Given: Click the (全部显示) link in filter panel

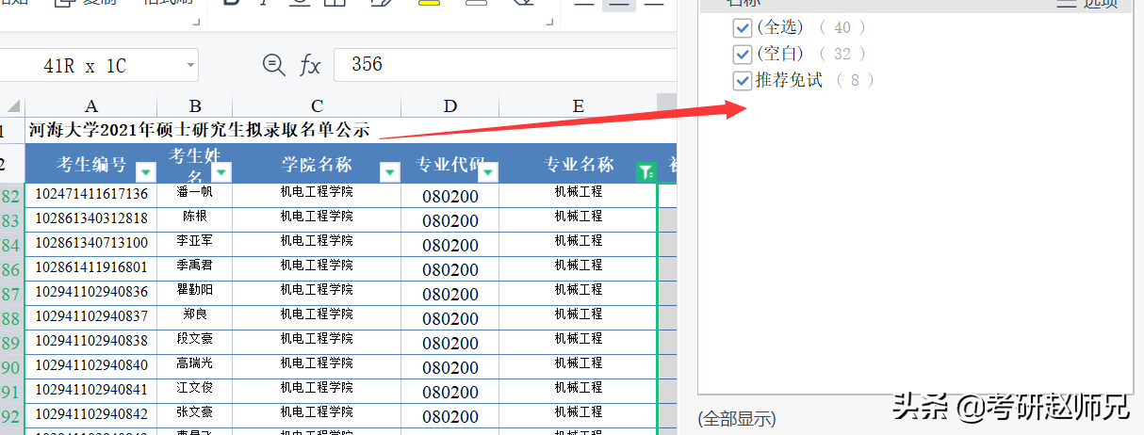Looking at the screenshot, I should pos(737,418).
